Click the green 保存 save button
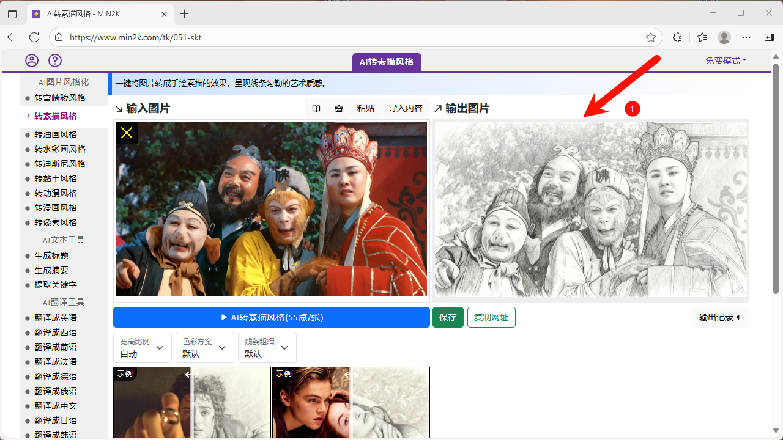This screenshot has width=783, height=440. pos(448,317)
